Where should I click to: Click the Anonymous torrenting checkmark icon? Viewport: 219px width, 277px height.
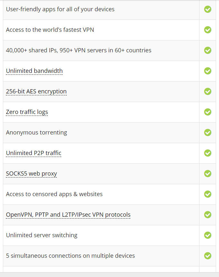click(x=208, y=133)
